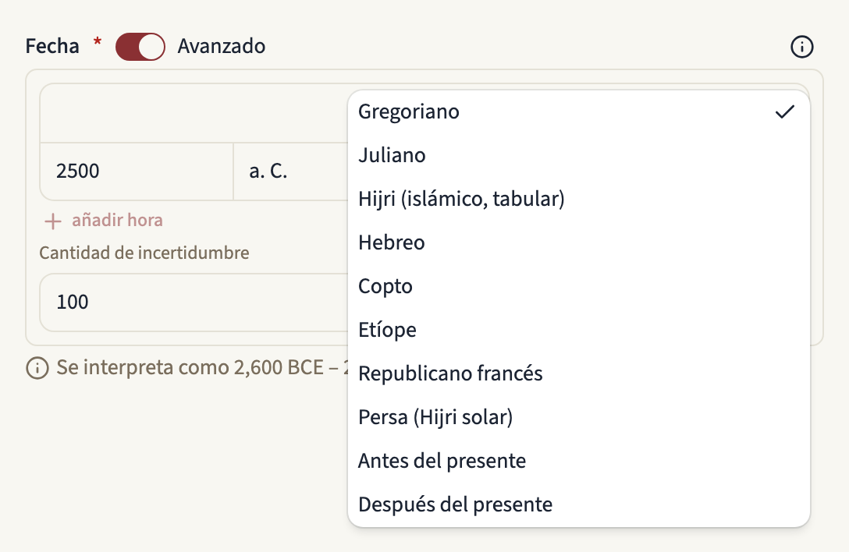Focus the uncertainty field showing 100
This screenshot has height=552, width=849.
click(x=194, y=303)
